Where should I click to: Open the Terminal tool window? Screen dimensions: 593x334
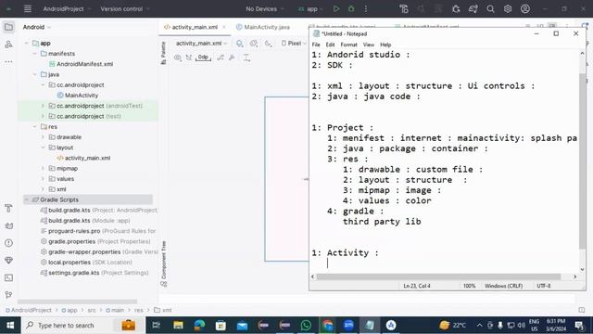(8, 277)
